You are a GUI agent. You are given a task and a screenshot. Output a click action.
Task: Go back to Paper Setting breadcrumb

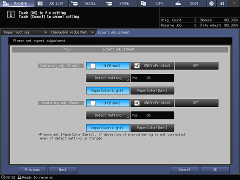pyautogui.click(x=25, y=32)
